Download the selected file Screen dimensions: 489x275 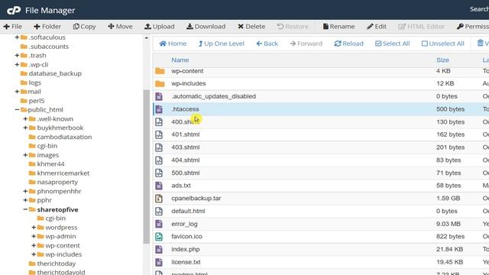pyautogui.click(x=206, y=27)
